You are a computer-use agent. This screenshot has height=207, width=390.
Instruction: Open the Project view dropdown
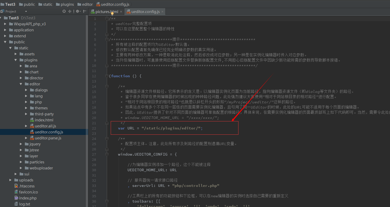point(26,11)
